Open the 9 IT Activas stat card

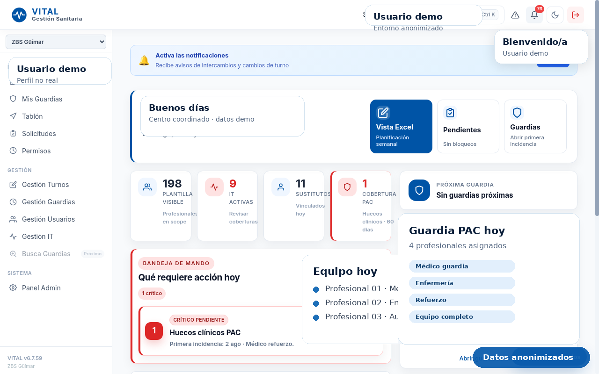click(227, 206)
